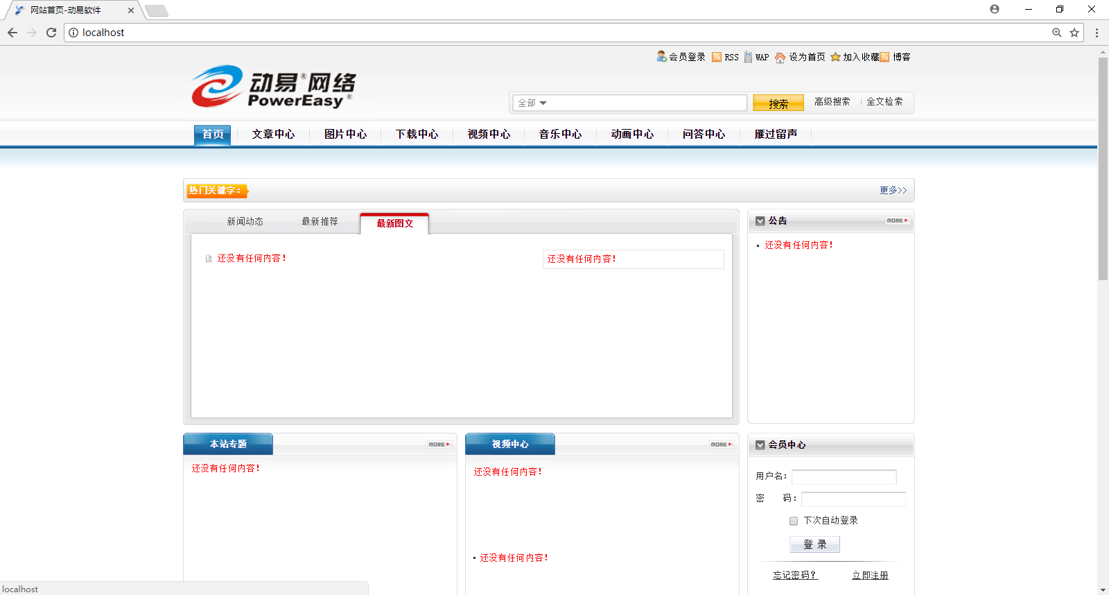1109x595 pixels.
Task: Click the set as homepage house icon
Action: pyautogui.click(x=780, y=57)
